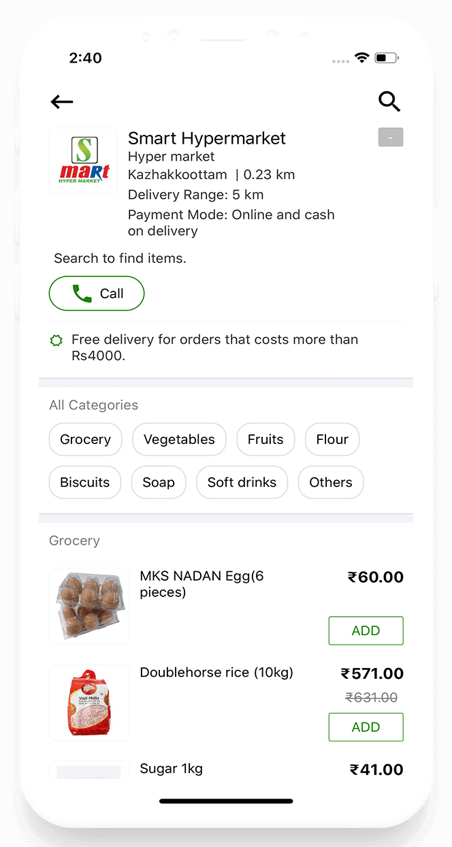
Task: Select the Grocery category chip
Action: click(85, 440)
